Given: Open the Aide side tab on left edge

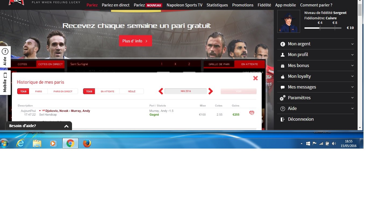Looking at the screenshot, I should point(5,57).
